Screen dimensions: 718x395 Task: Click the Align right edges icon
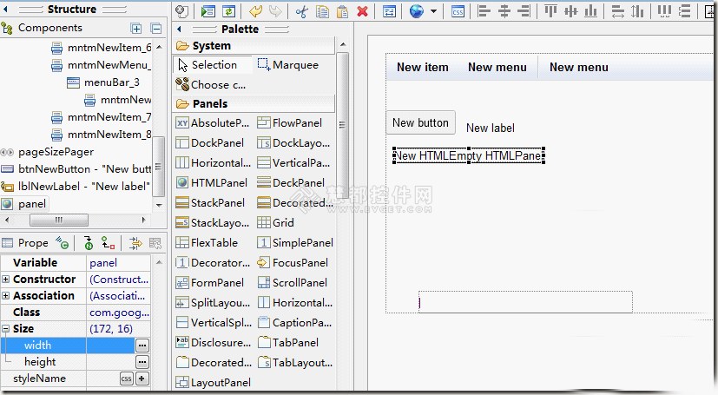524,11
